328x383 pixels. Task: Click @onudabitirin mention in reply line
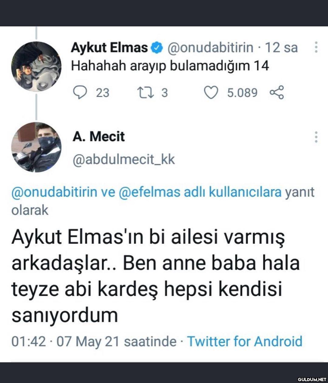pyautogui.click(x=54, y=192)
